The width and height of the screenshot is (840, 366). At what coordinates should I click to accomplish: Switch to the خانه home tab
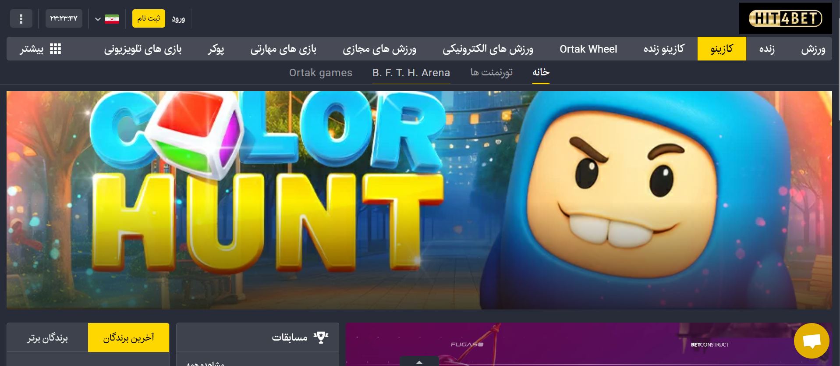(x=541, y=72)
